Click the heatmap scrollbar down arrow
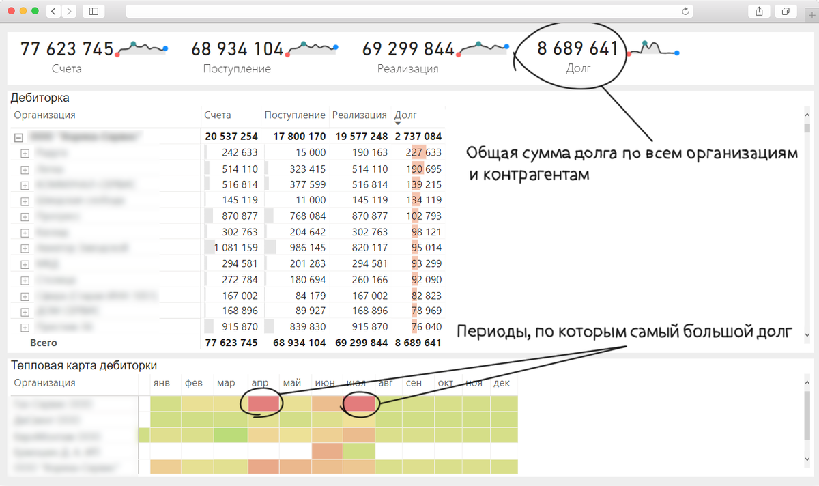This screenshot has width=819, height=486. 807,460
